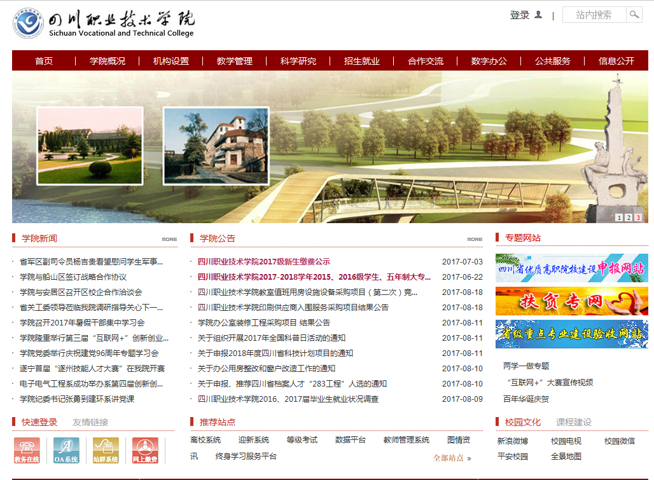Click the 站内搜索 search input field
This screenshot has width=654, height=480.
(594, 15)
